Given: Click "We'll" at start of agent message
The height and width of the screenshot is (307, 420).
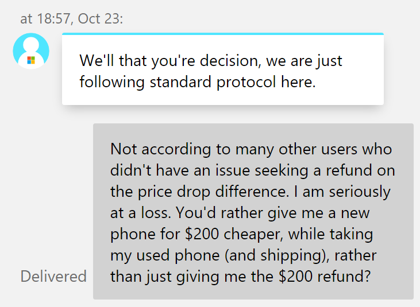Looking at the screenshot, I should click(97, 60).
